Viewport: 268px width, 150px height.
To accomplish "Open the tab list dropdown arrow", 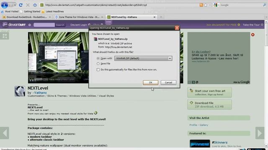I will pyautogui.click(x=266, y=17).
